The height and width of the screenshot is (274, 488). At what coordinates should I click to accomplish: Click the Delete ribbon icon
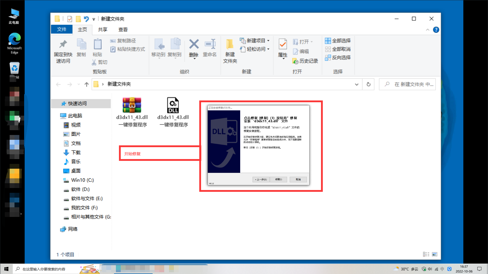pyautogui.click(x=194, y=45)
